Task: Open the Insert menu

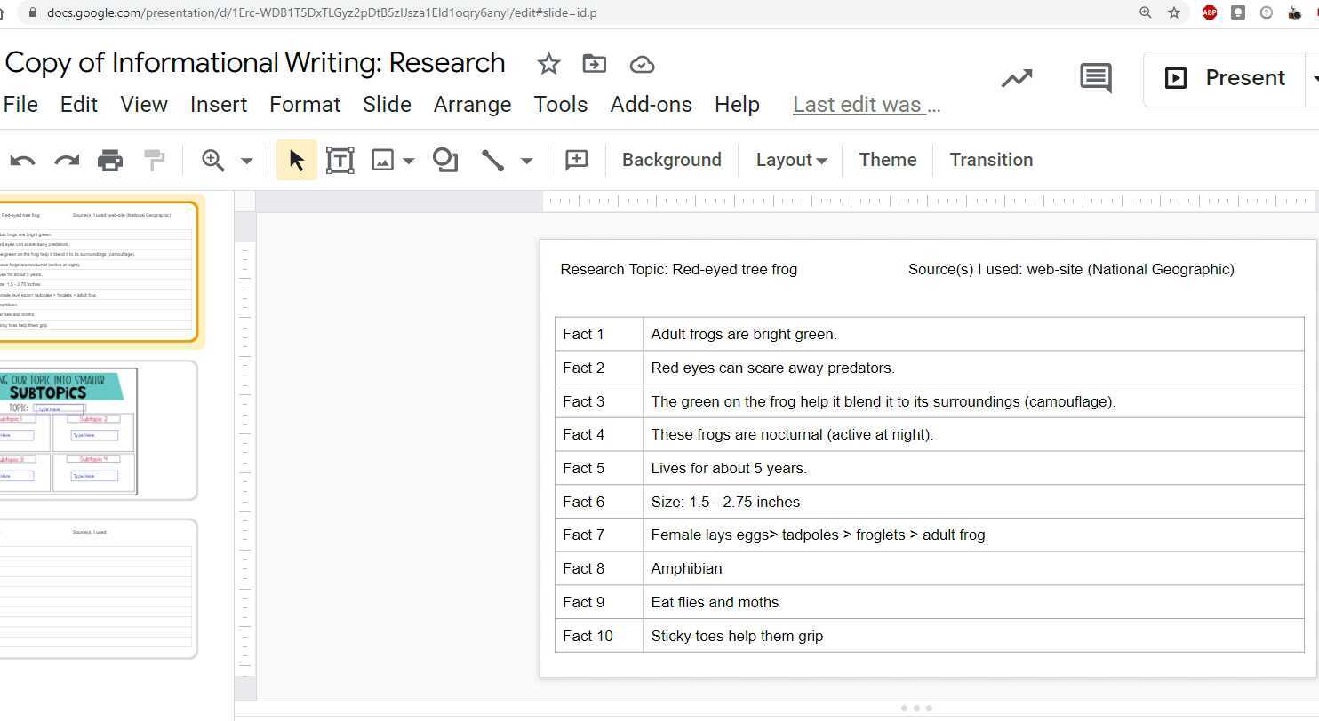Action: tap(218, 105)
